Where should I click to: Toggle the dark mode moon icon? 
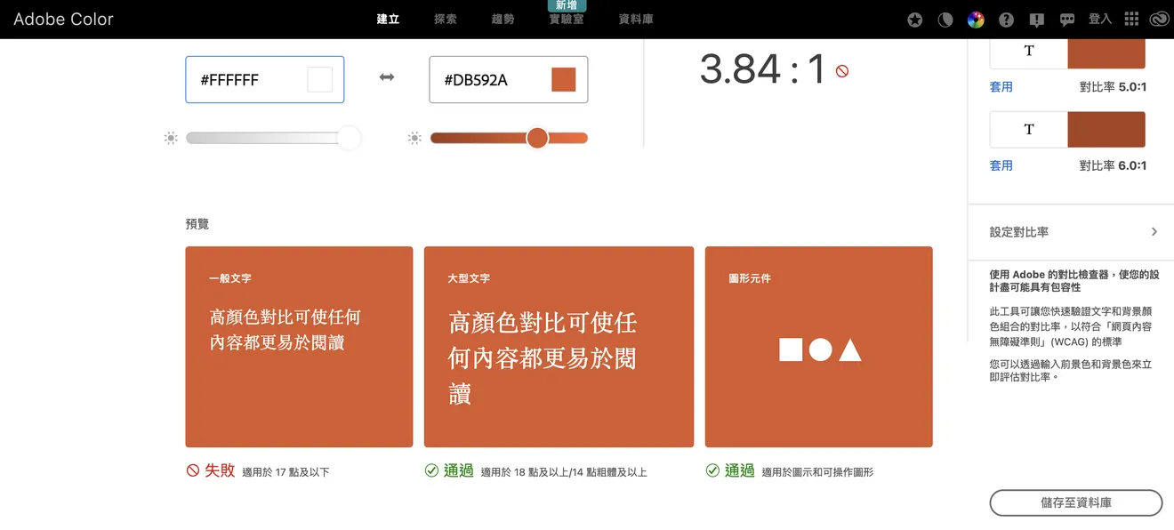(x=945, y=20)
